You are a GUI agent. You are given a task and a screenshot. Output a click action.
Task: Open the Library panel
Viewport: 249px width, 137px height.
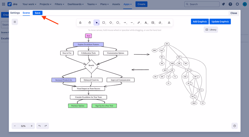211,30
